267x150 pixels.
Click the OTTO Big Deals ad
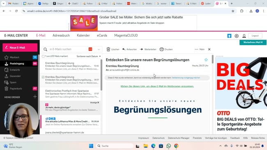[x=241, y=95]
